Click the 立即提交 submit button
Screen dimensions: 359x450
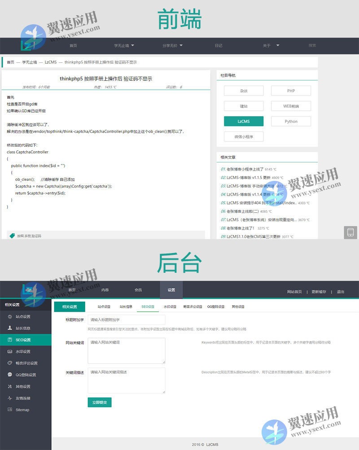99,402
